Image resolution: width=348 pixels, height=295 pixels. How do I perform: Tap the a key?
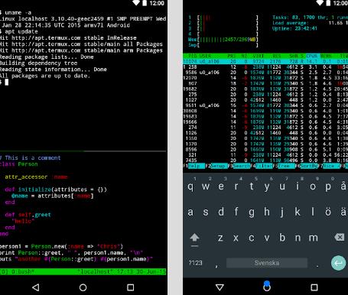[x=190, y=212]
